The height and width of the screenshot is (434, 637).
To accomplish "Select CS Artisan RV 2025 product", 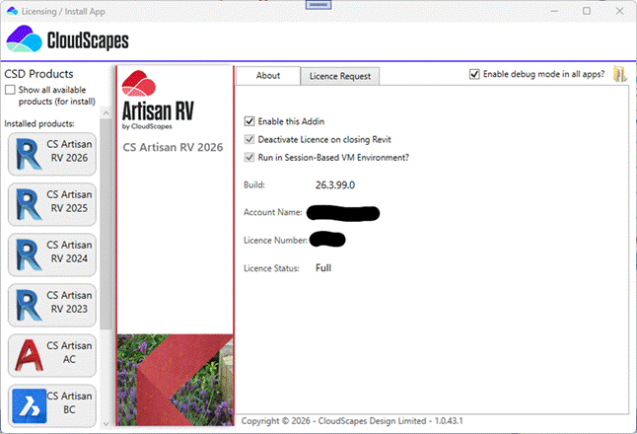I will click(51, 205).
